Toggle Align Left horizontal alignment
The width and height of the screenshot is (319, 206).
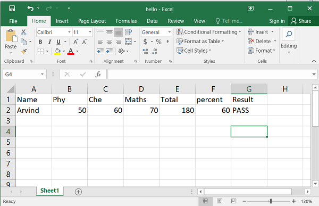pyautogui.click(x=100, y=42)
